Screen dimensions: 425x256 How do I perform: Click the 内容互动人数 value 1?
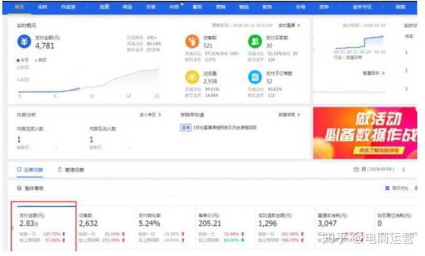(x=91, y=140)
